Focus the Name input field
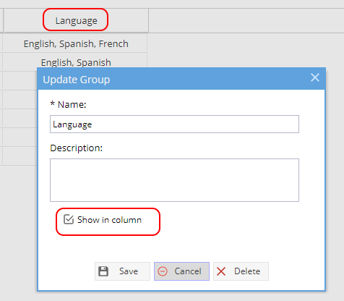Screen dimensions: 344x301 pyautogui.click(x=174, y=124)
